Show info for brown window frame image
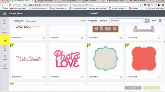Screen dimensions: 165x92 (121, 38)
